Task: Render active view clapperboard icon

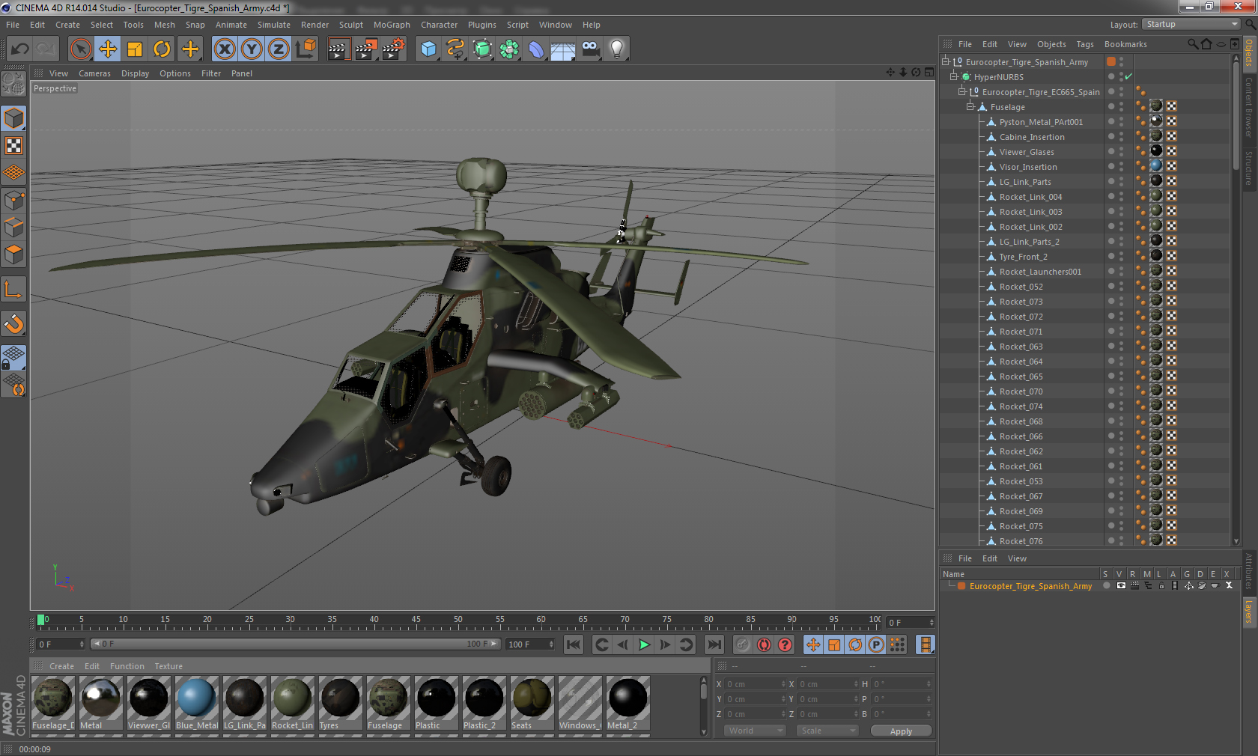Action: point(338,49)
